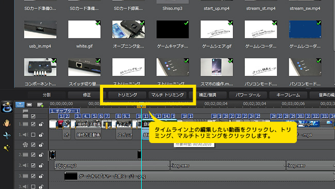Click the マルチ トリミング button
This screenshot has height=189, width=335.
(167, 95)
